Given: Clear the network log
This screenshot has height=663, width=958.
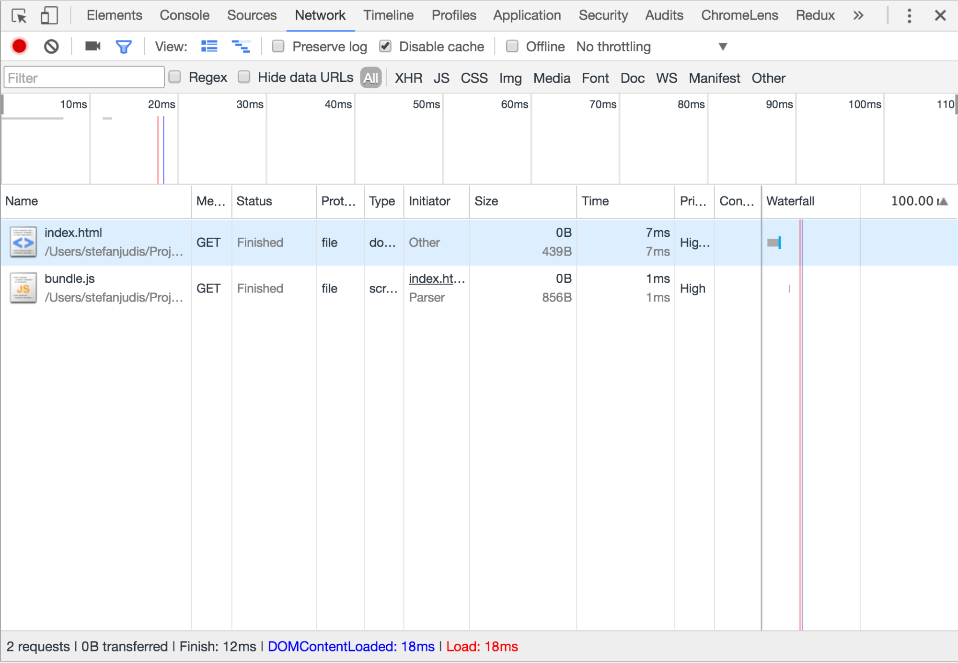Looking at the screenshot, I should pos(51,47).
